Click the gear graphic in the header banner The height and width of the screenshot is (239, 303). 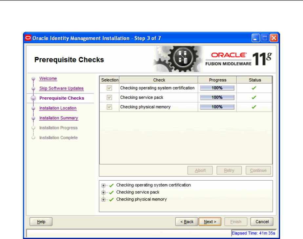coord(179,59)
